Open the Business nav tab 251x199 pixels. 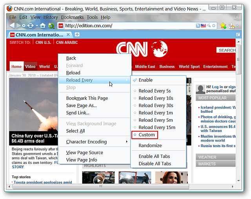[x=167, y=67]
